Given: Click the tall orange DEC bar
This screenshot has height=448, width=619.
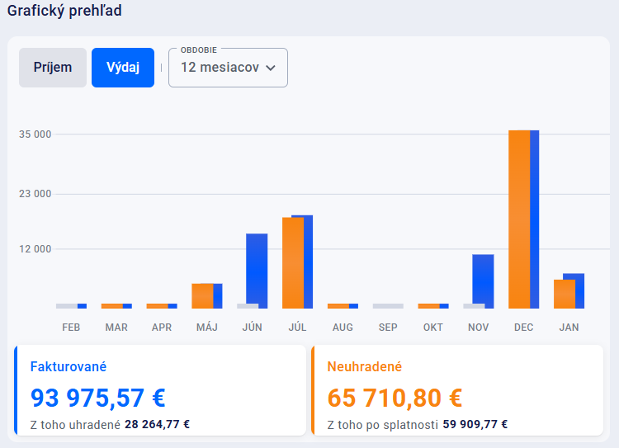Looking at the screenshot, I should (x=518, y=219).
